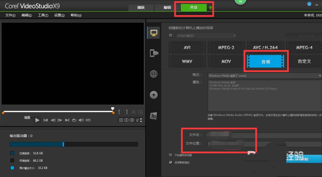This screenshot has width=322, height=177.
Task: Select the Web upload globe icon
Action: (154, 74)
